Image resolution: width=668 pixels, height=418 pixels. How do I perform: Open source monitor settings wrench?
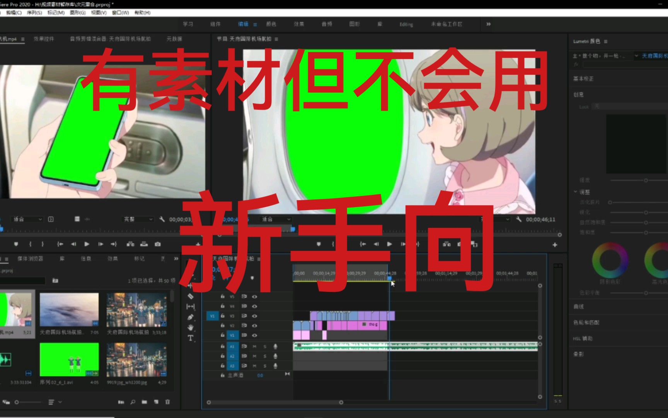pos(162,219)
